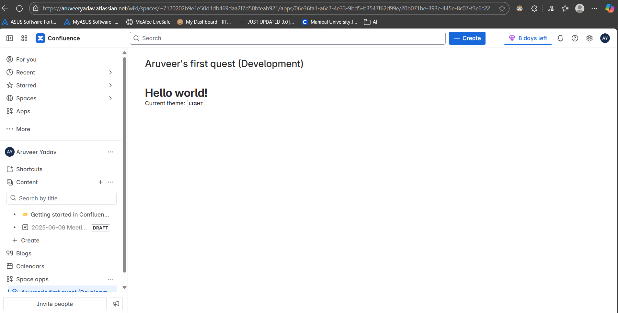Click the Confluence logo
Image resolution: width=618 pixels, height=313 pixels.
(x=40, y=38)
